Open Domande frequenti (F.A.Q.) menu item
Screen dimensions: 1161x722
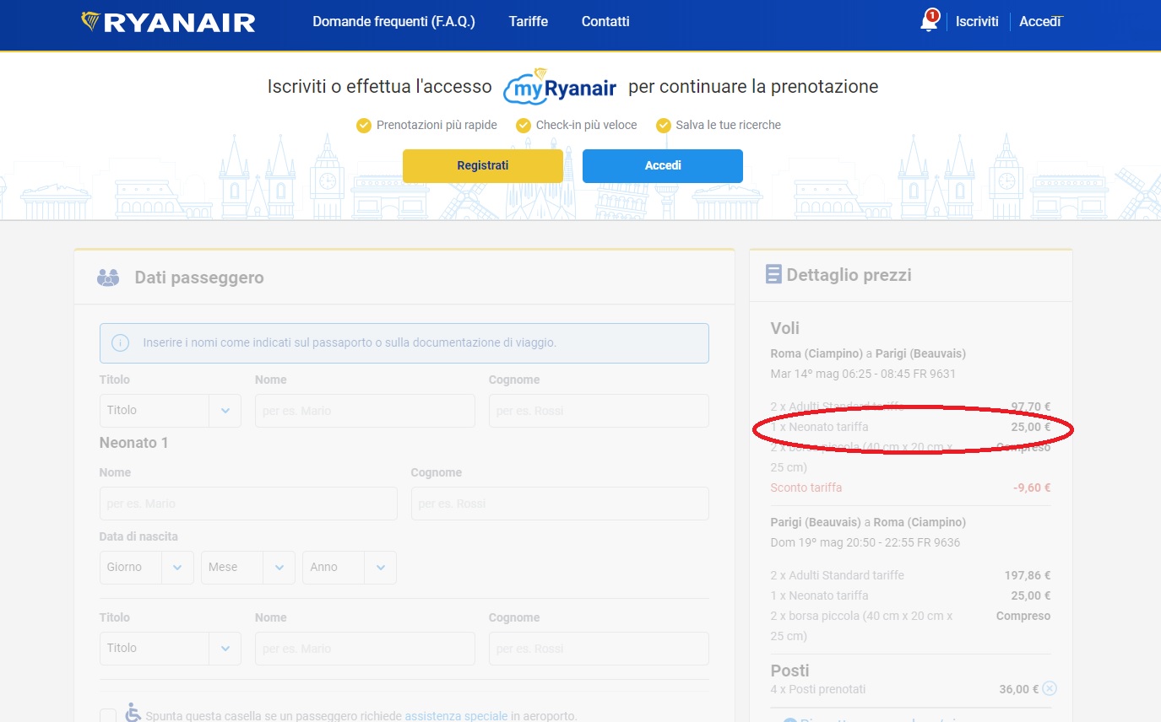coord(393,22)
